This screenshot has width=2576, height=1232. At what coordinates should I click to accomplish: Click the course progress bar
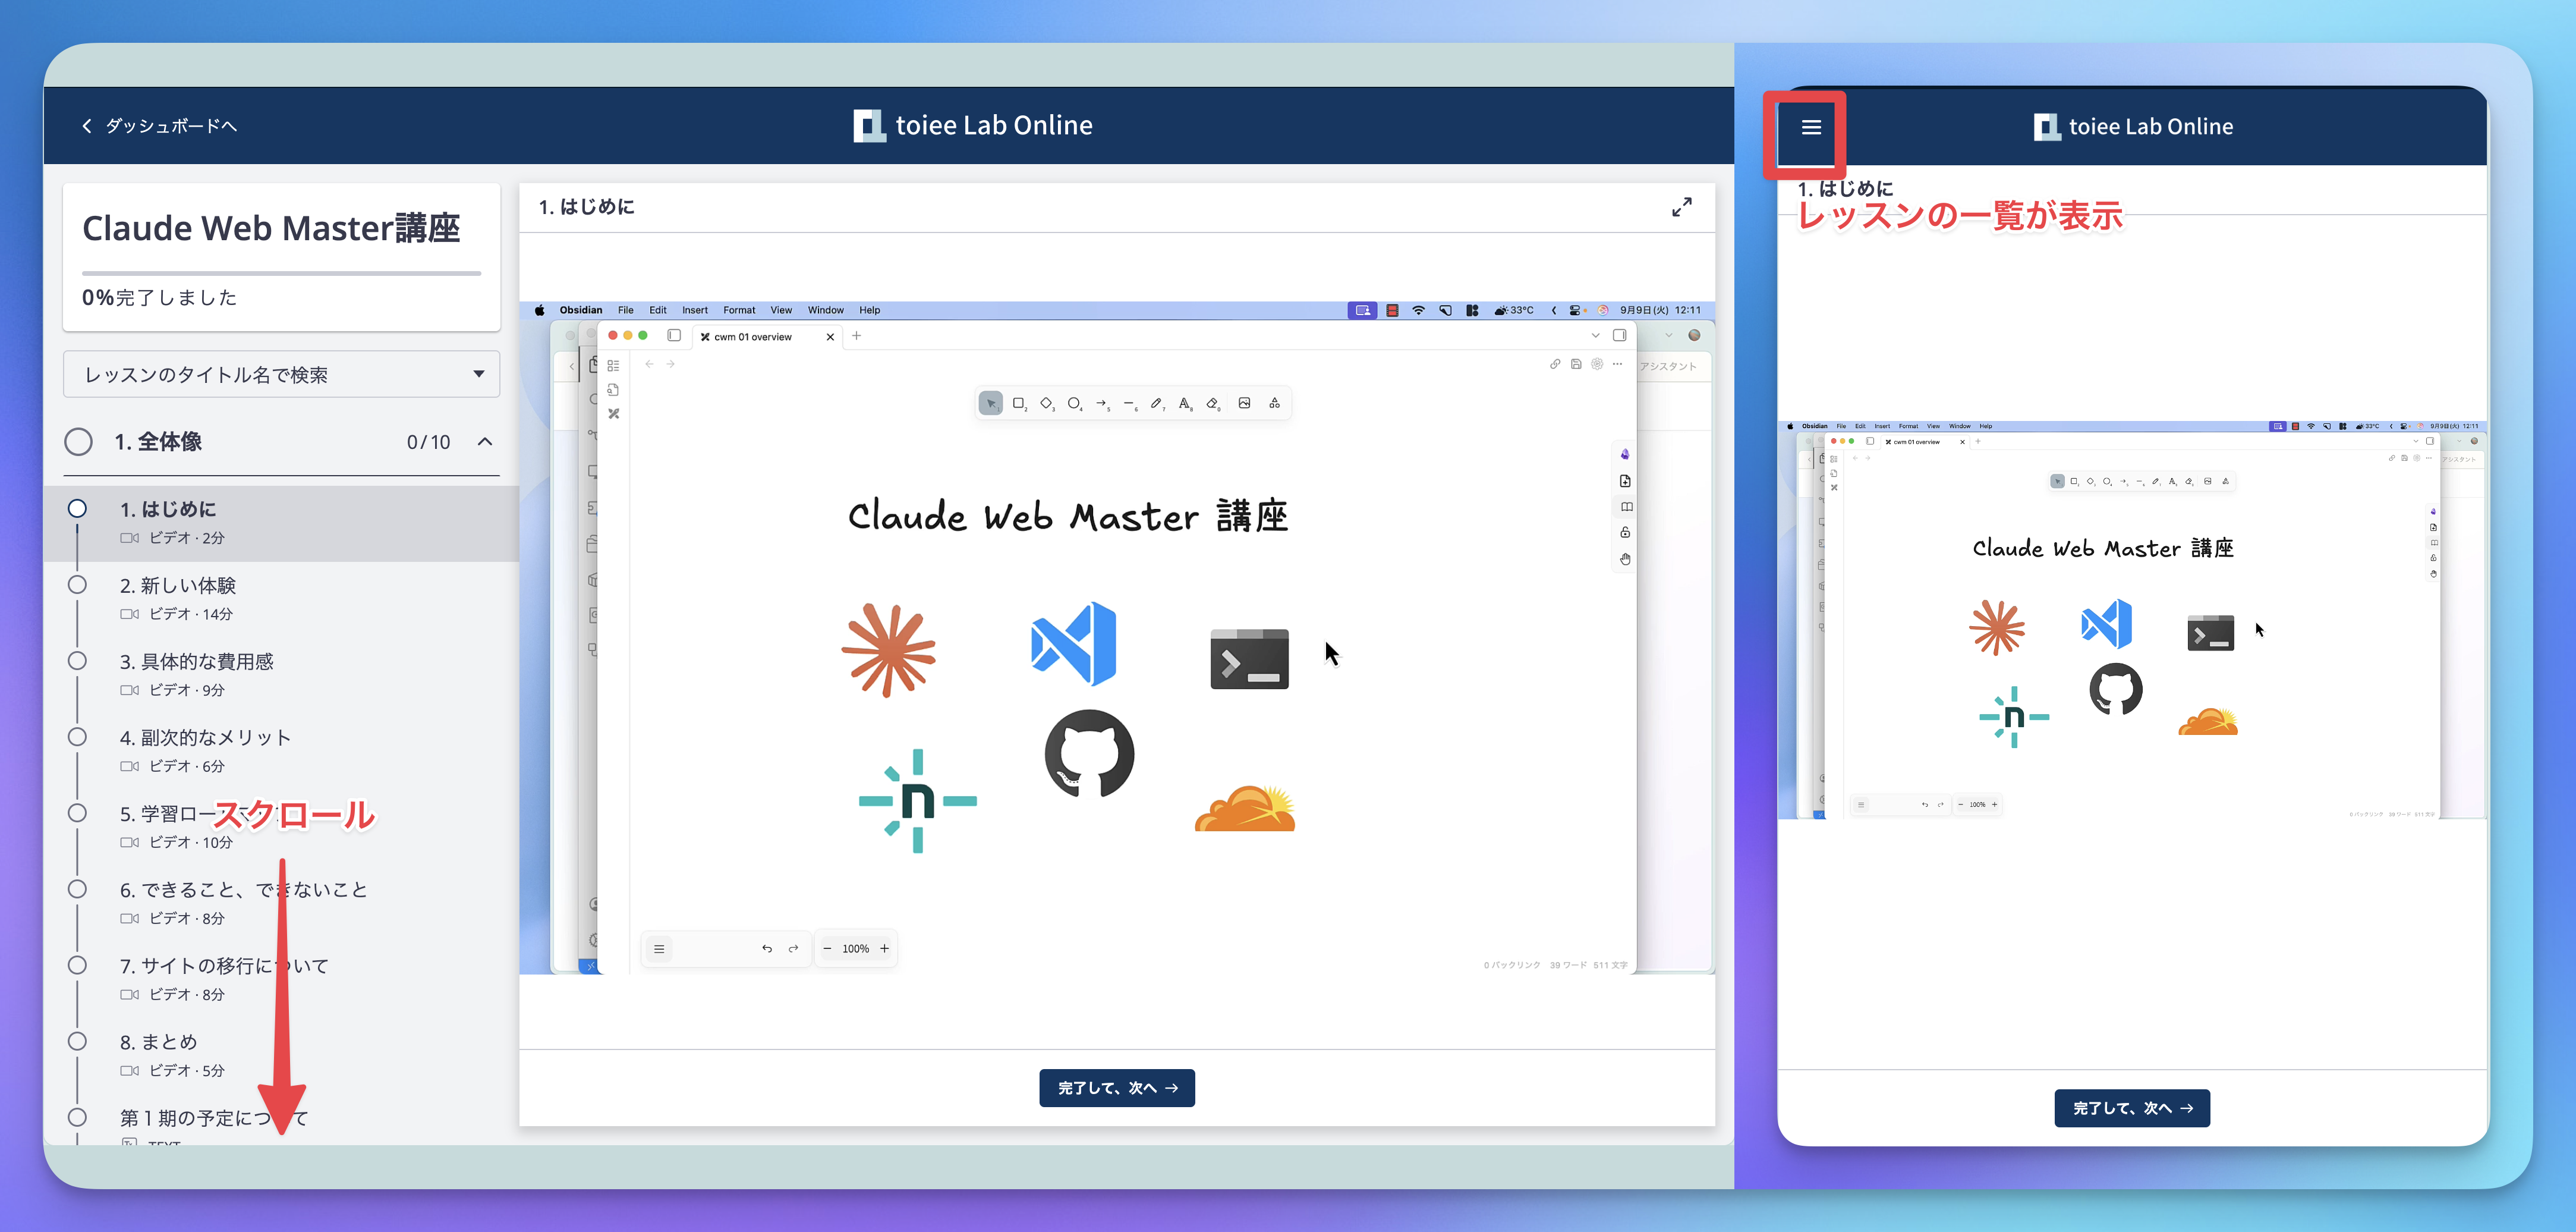[281, 273]
